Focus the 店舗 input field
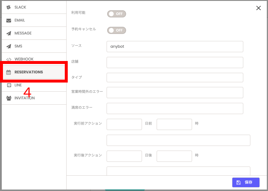The height and width of the screenshot is (191, 268). [x=175, y=62]
